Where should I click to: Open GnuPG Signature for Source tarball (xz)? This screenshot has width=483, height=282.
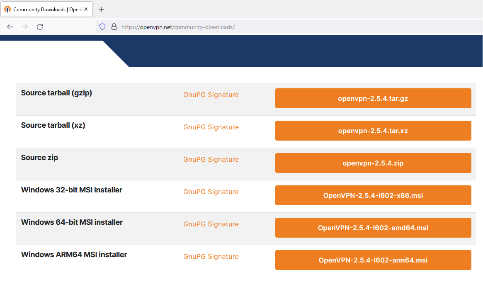[x=211, y=127]
